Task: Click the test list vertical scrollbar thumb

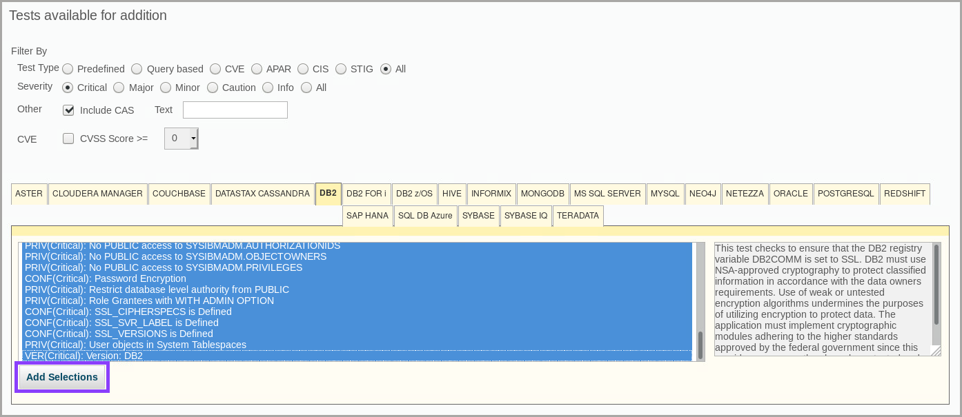Action: [700, 345]
